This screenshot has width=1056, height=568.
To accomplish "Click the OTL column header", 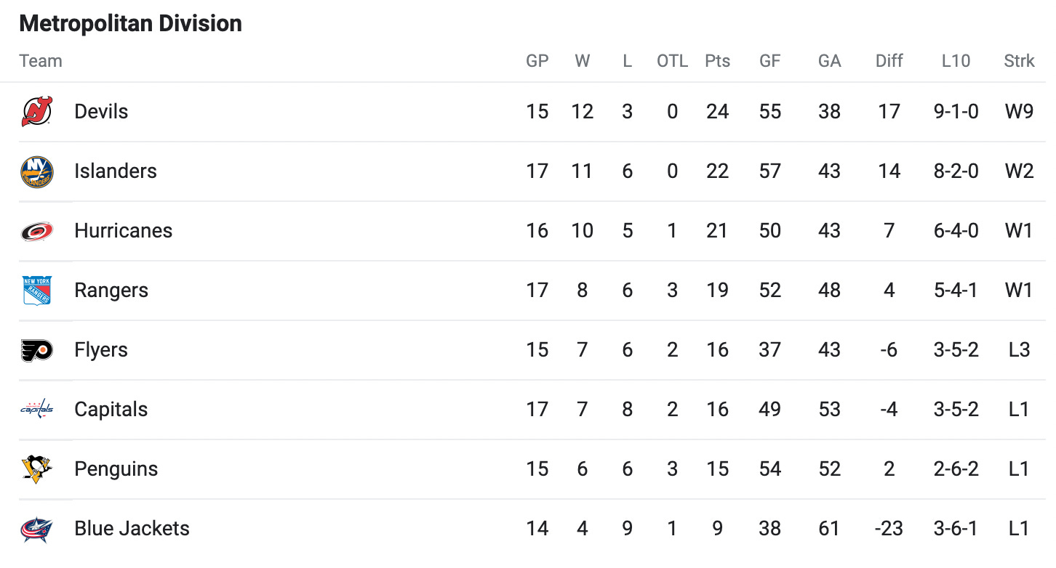I will (672, 61).
